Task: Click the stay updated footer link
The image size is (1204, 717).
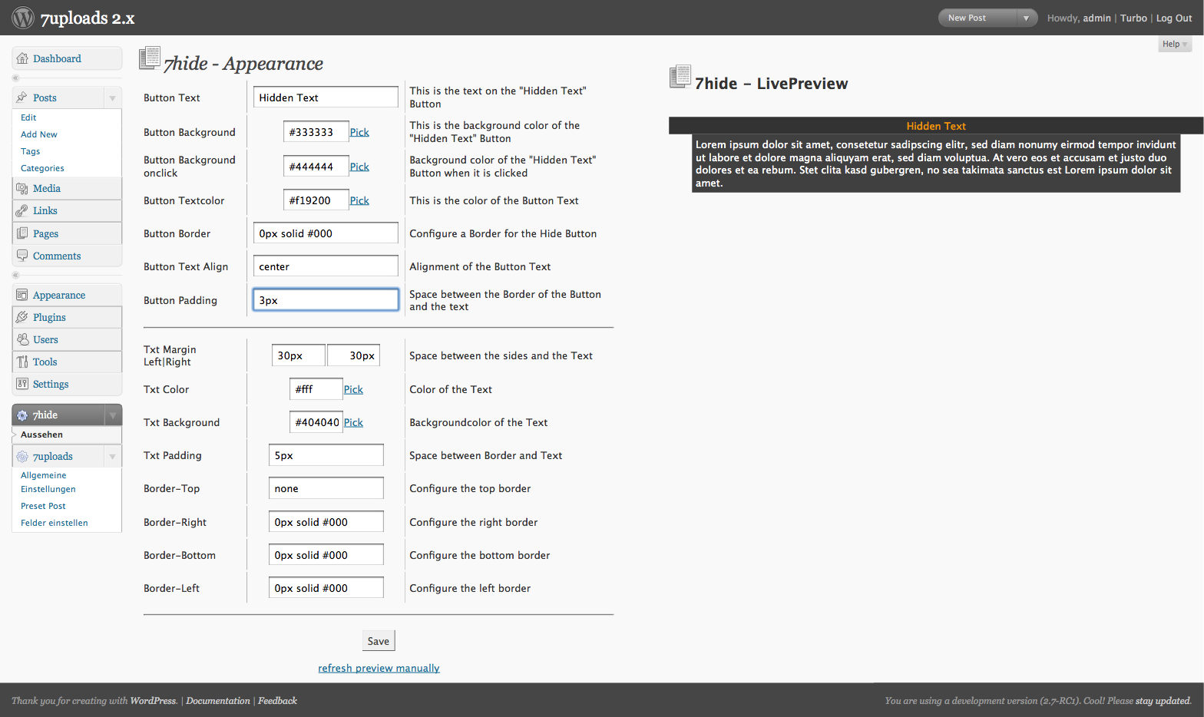Action: coord(1163,701)
